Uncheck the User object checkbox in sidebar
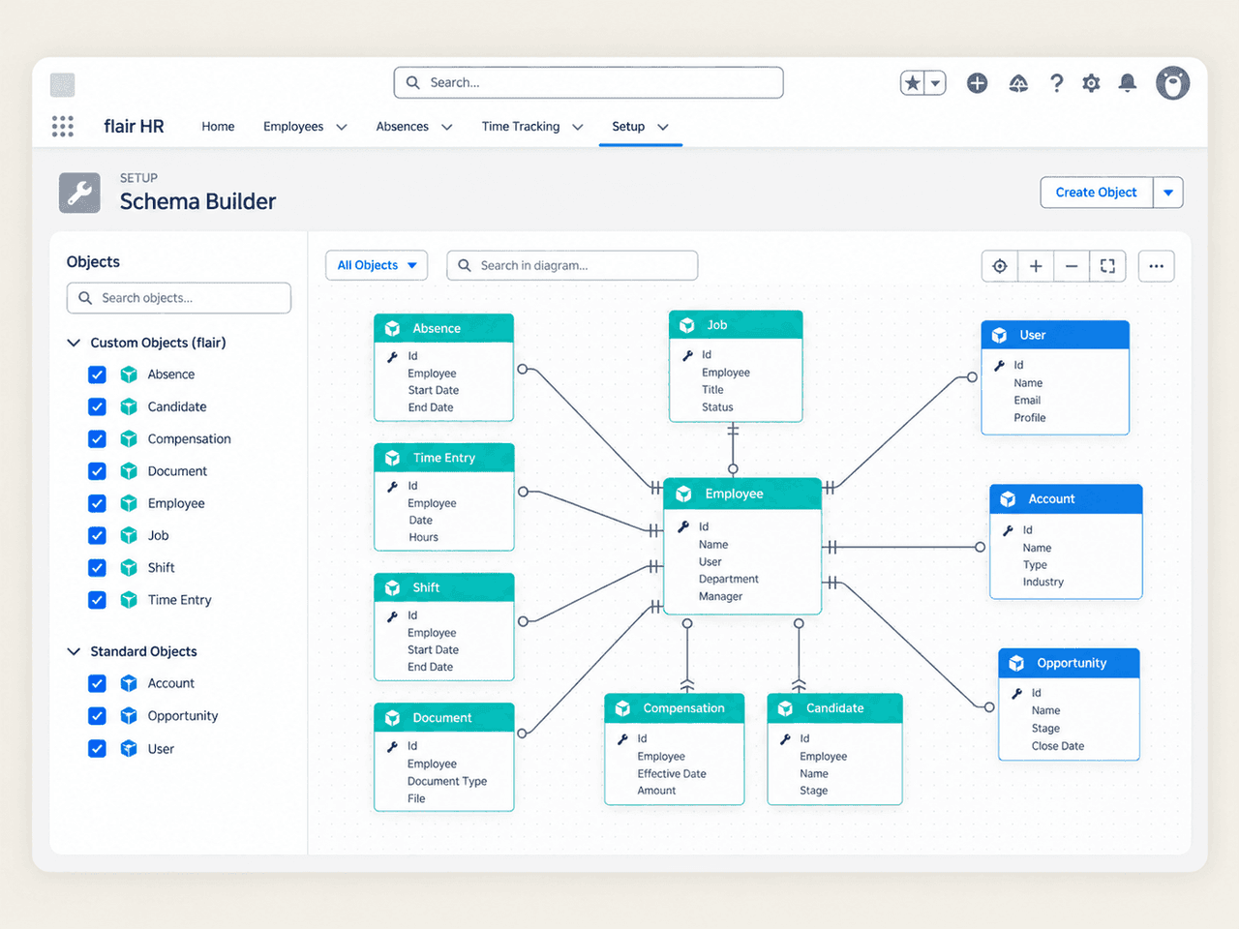The width and height of the screenshot is (1239, 929). 97,749
